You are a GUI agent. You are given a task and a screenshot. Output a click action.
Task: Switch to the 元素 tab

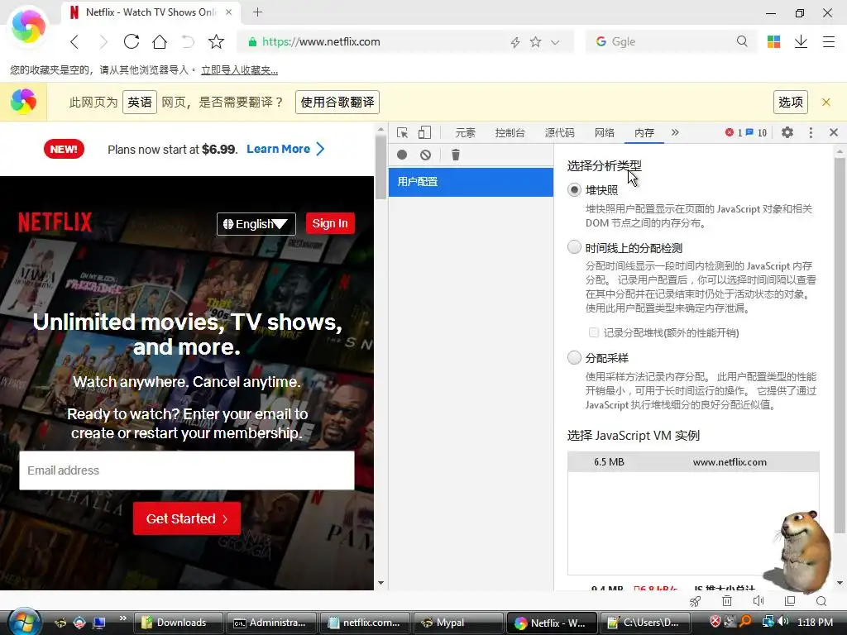click(x=465, y=133)
